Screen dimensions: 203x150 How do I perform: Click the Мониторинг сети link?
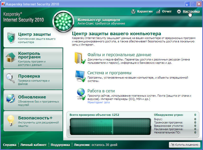[x=98, y=102]
